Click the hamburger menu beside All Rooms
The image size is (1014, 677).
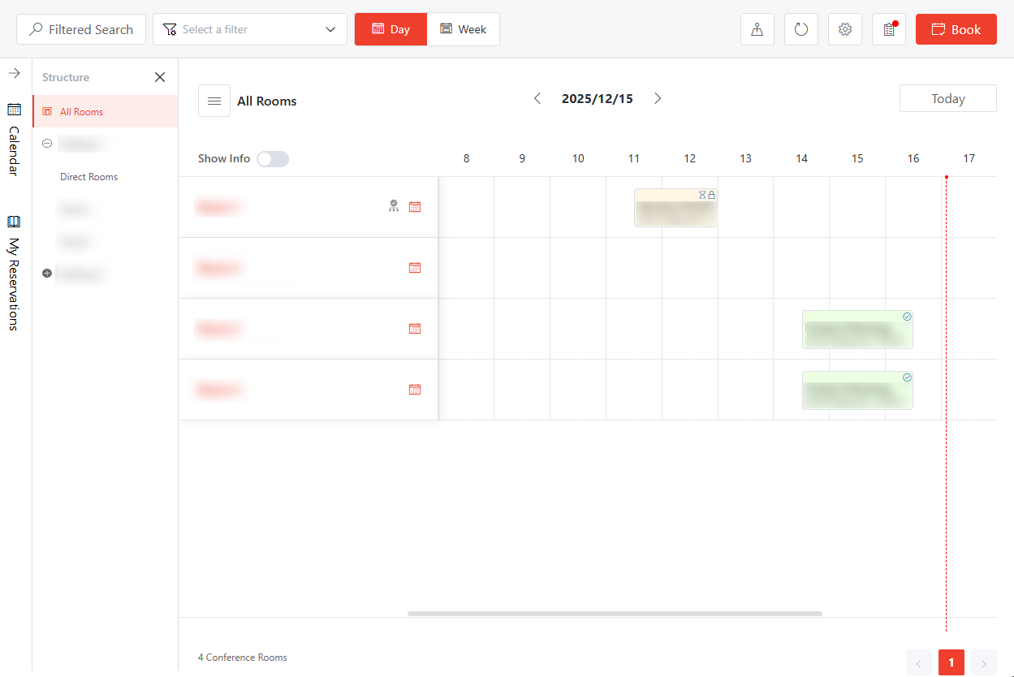214,100
